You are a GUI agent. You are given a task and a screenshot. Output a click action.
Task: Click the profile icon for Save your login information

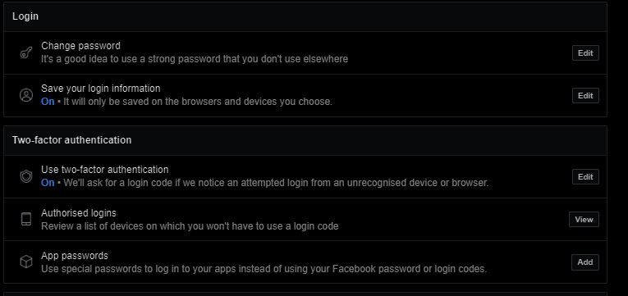click(x=26, y=95)
